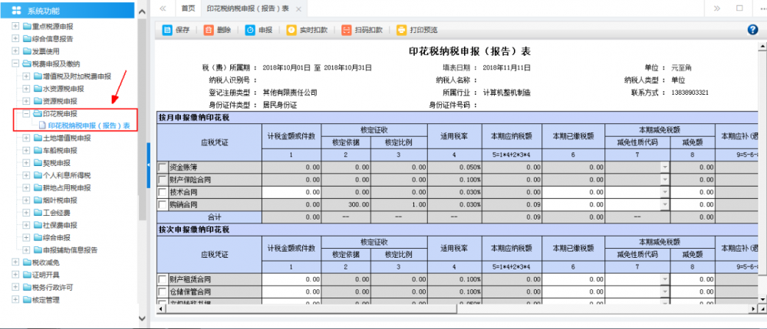Screen dimensions: 767x329
Task: Open 减免性质代码 dropdown in 购销合同 row
Action: click(x=664, y=204)
